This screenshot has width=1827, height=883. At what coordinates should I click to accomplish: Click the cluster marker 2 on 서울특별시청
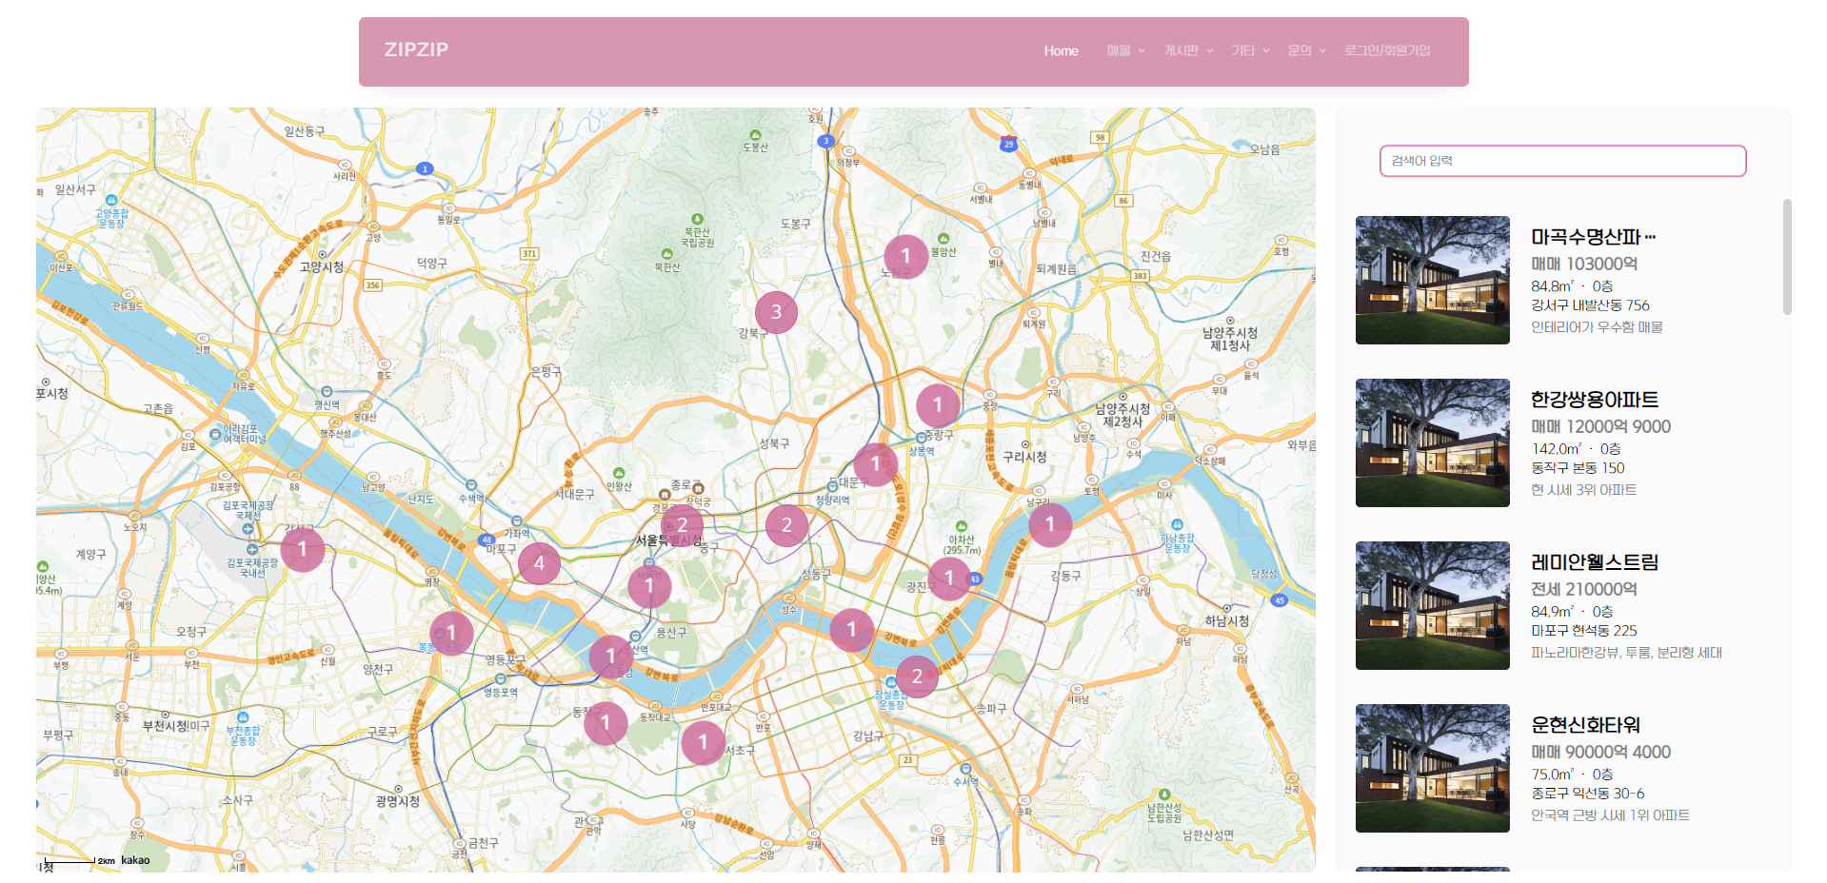click(682, 525)
